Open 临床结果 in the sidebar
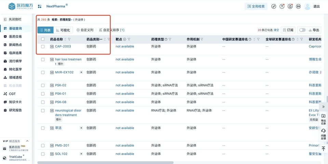 (x=16, y=53)
